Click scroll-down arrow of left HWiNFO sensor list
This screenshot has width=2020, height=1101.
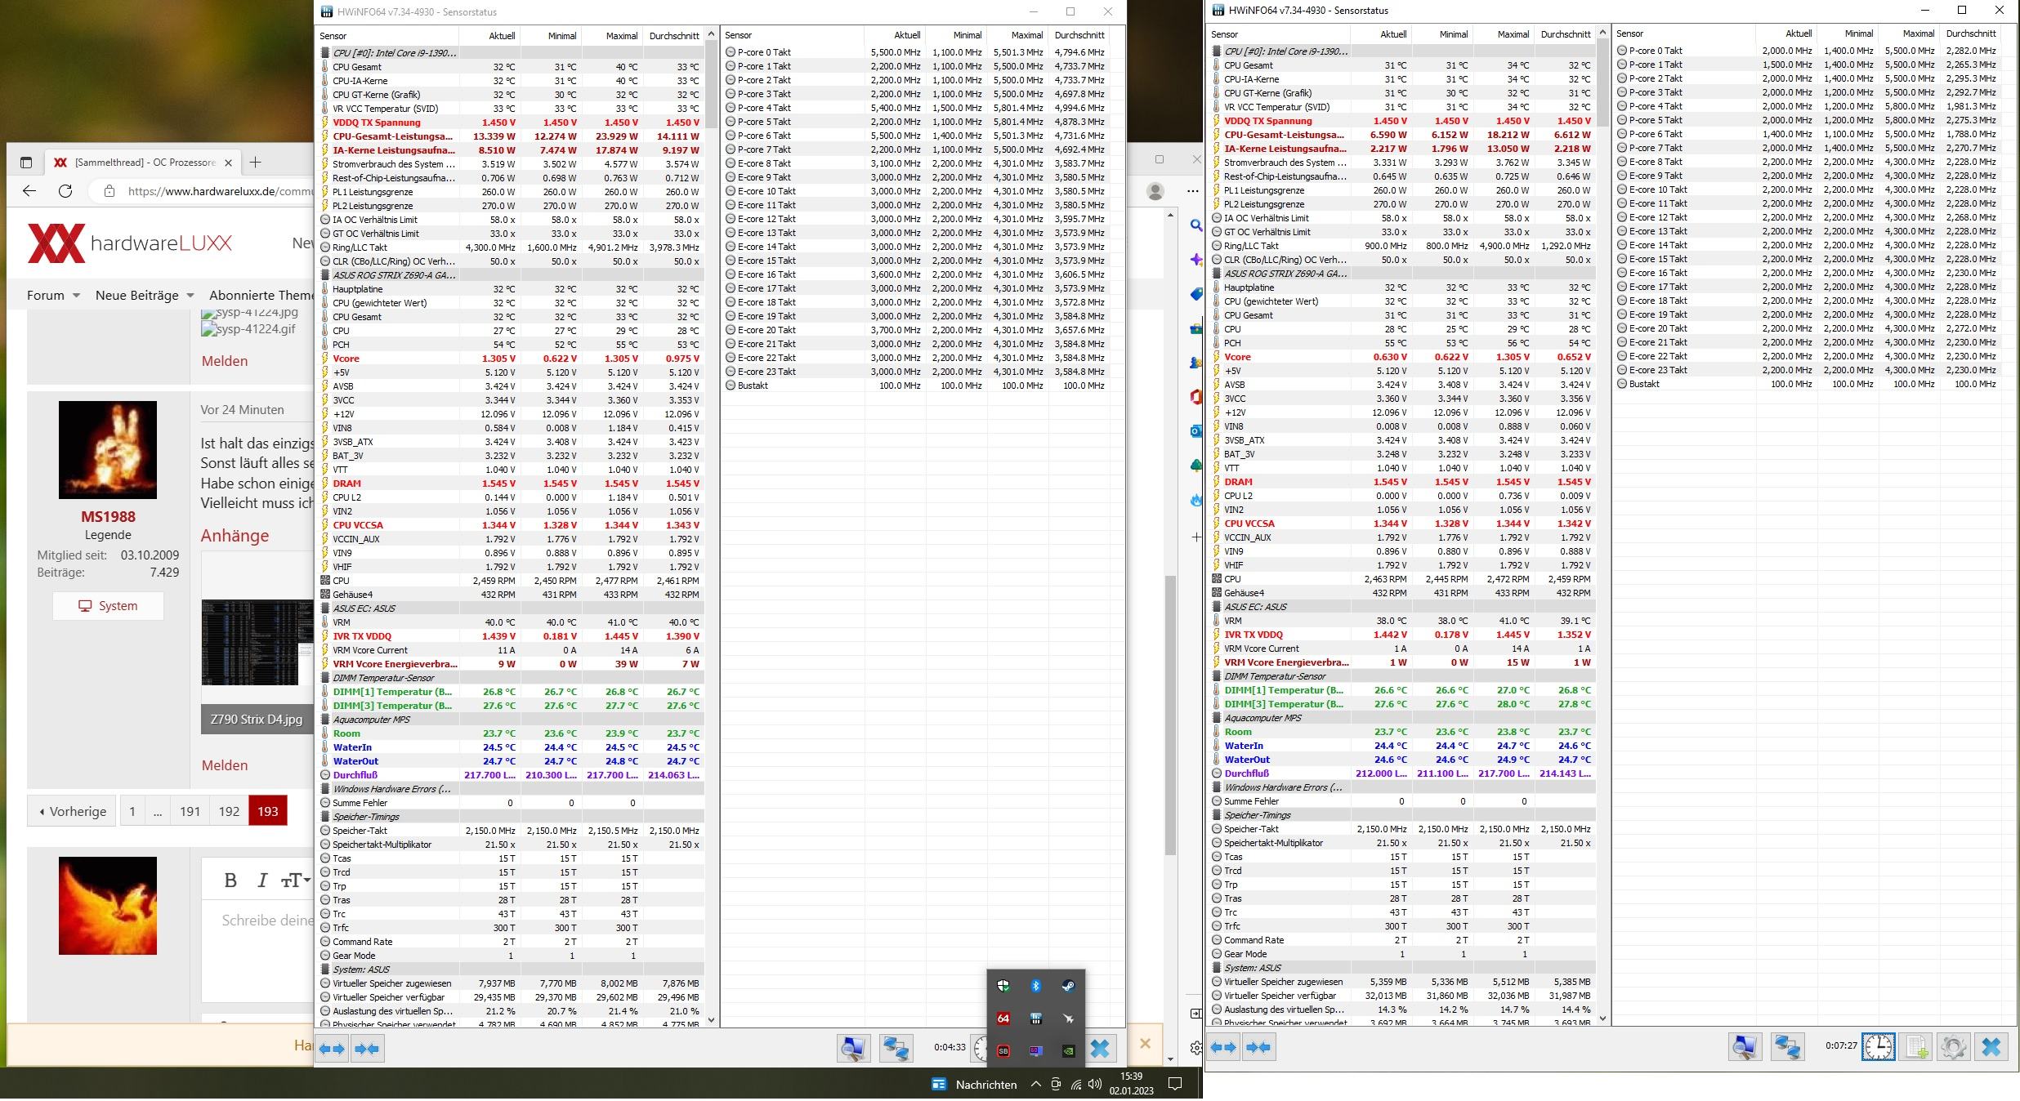711,1020
